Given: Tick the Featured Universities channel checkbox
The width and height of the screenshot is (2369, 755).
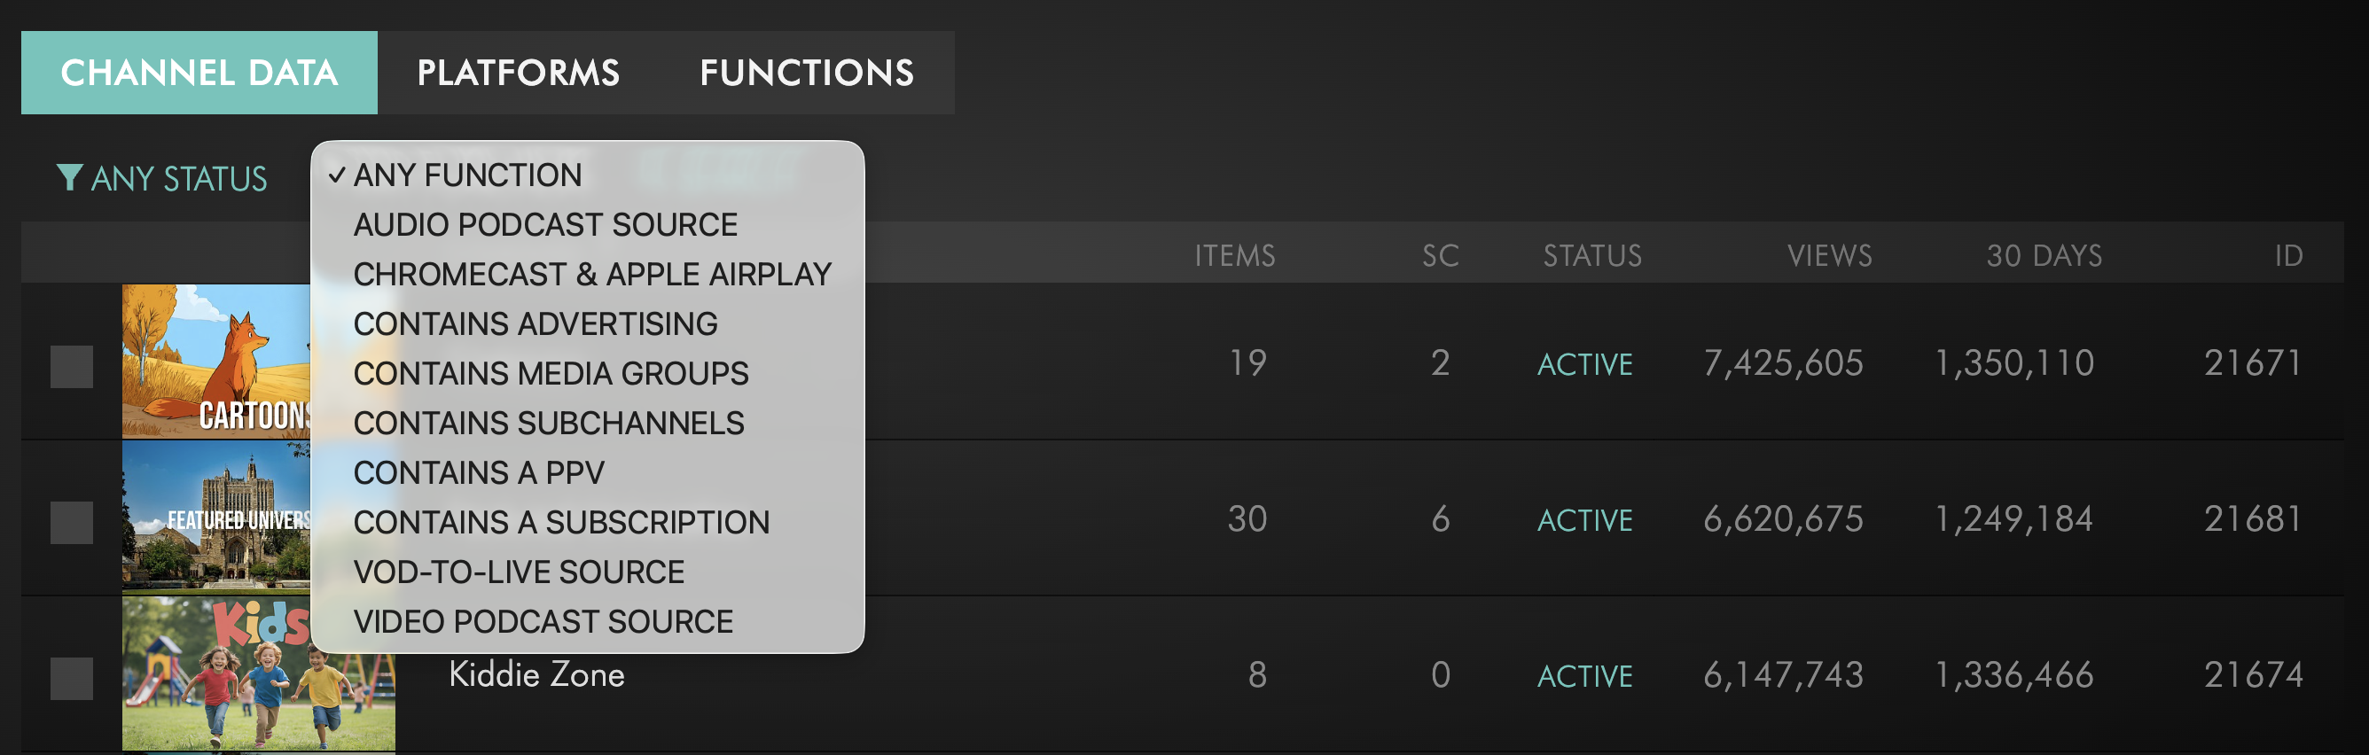Looking at the screenshot, I should 72,522.
